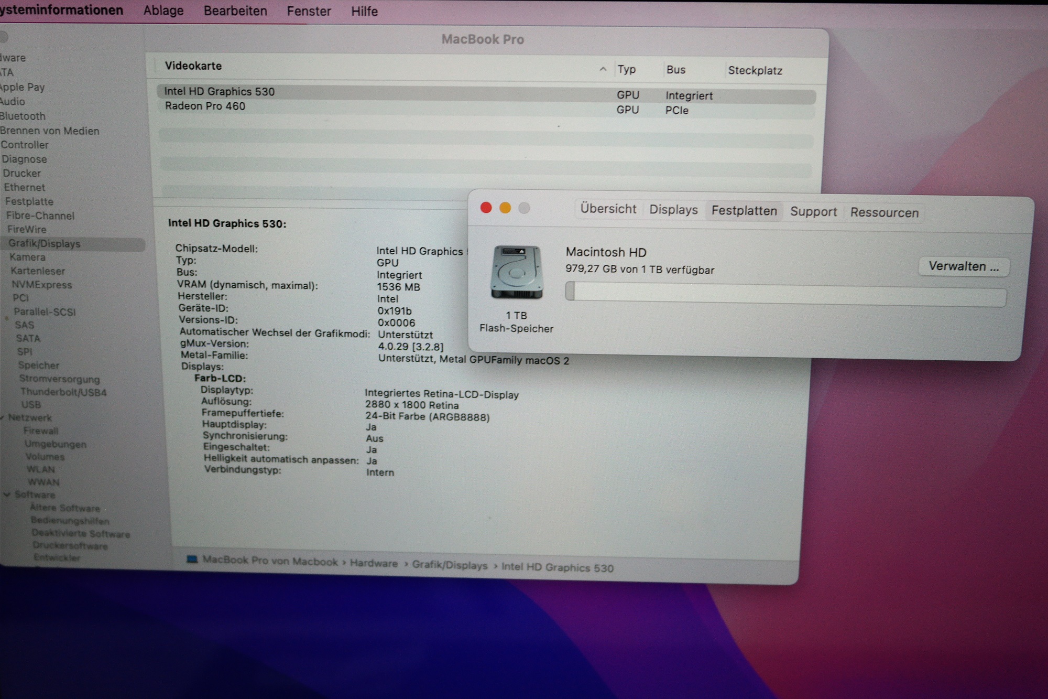
Task: Click the storage usage bar of Macintosh HD
Action: point(785,292)
